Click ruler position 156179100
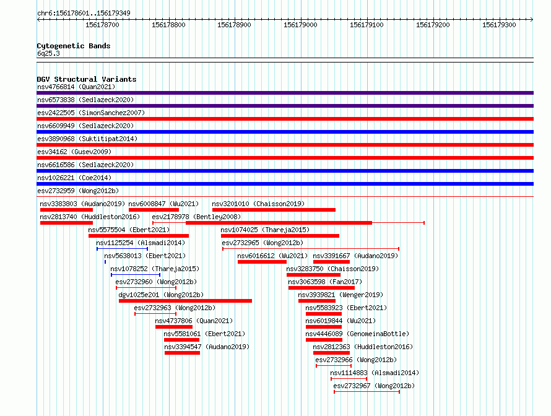This screenshot has height=416, width=551. (x=367, y=25)
